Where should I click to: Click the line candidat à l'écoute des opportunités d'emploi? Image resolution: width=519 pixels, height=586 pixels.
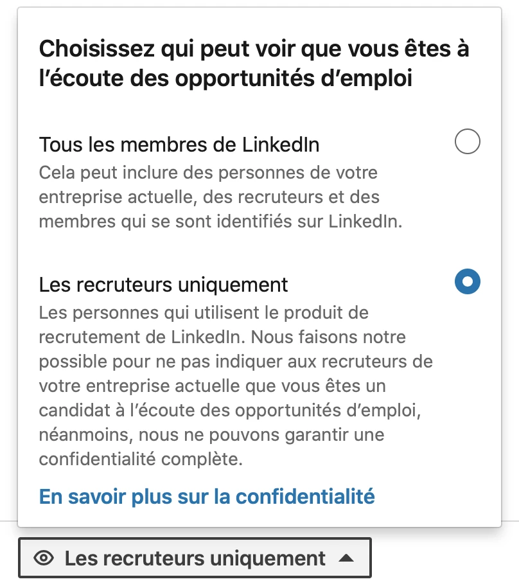pyautogui.click(x=233, y=411)
